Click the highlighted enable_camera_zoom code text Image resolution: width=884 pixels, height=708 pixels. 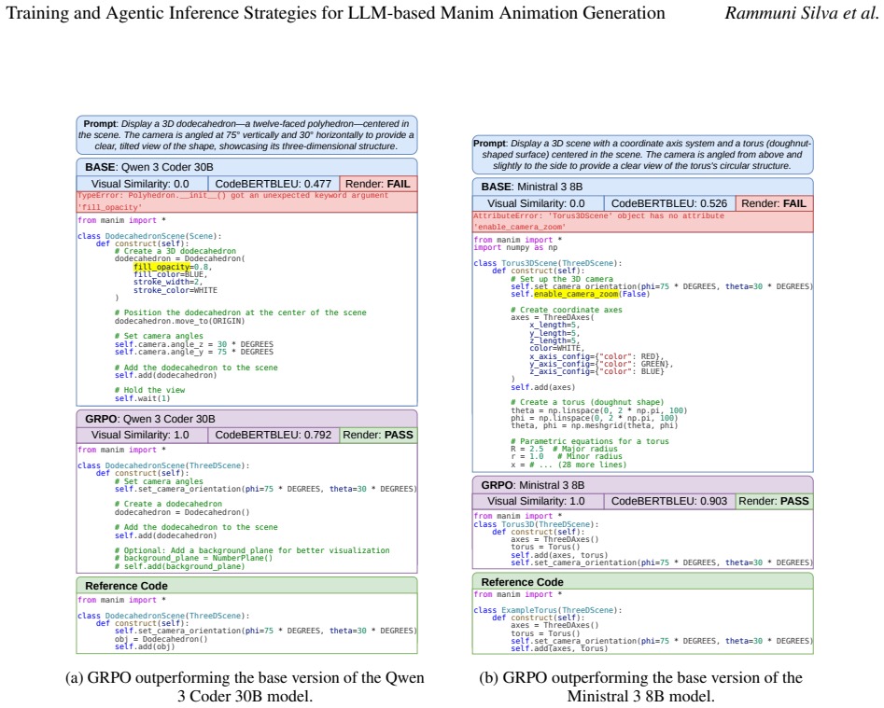[x=576, y=294]
